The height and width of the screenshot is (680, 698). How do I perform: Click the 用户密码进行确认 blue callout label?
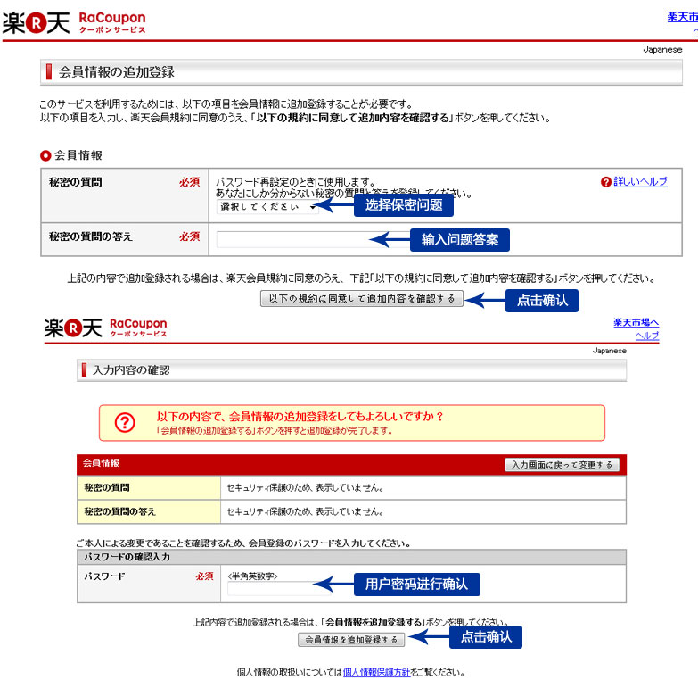click(416, 585)
